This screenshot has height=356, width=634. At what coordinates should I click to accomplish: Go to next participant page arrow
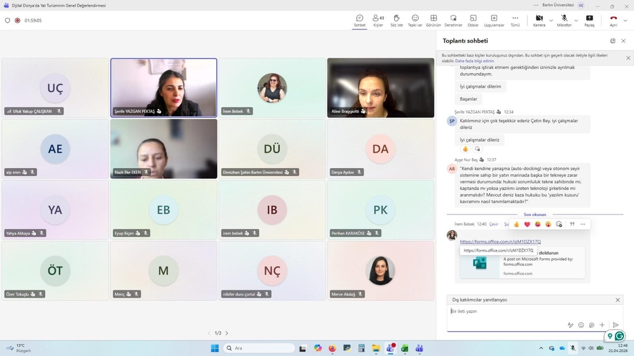click(x=227, y=333)
